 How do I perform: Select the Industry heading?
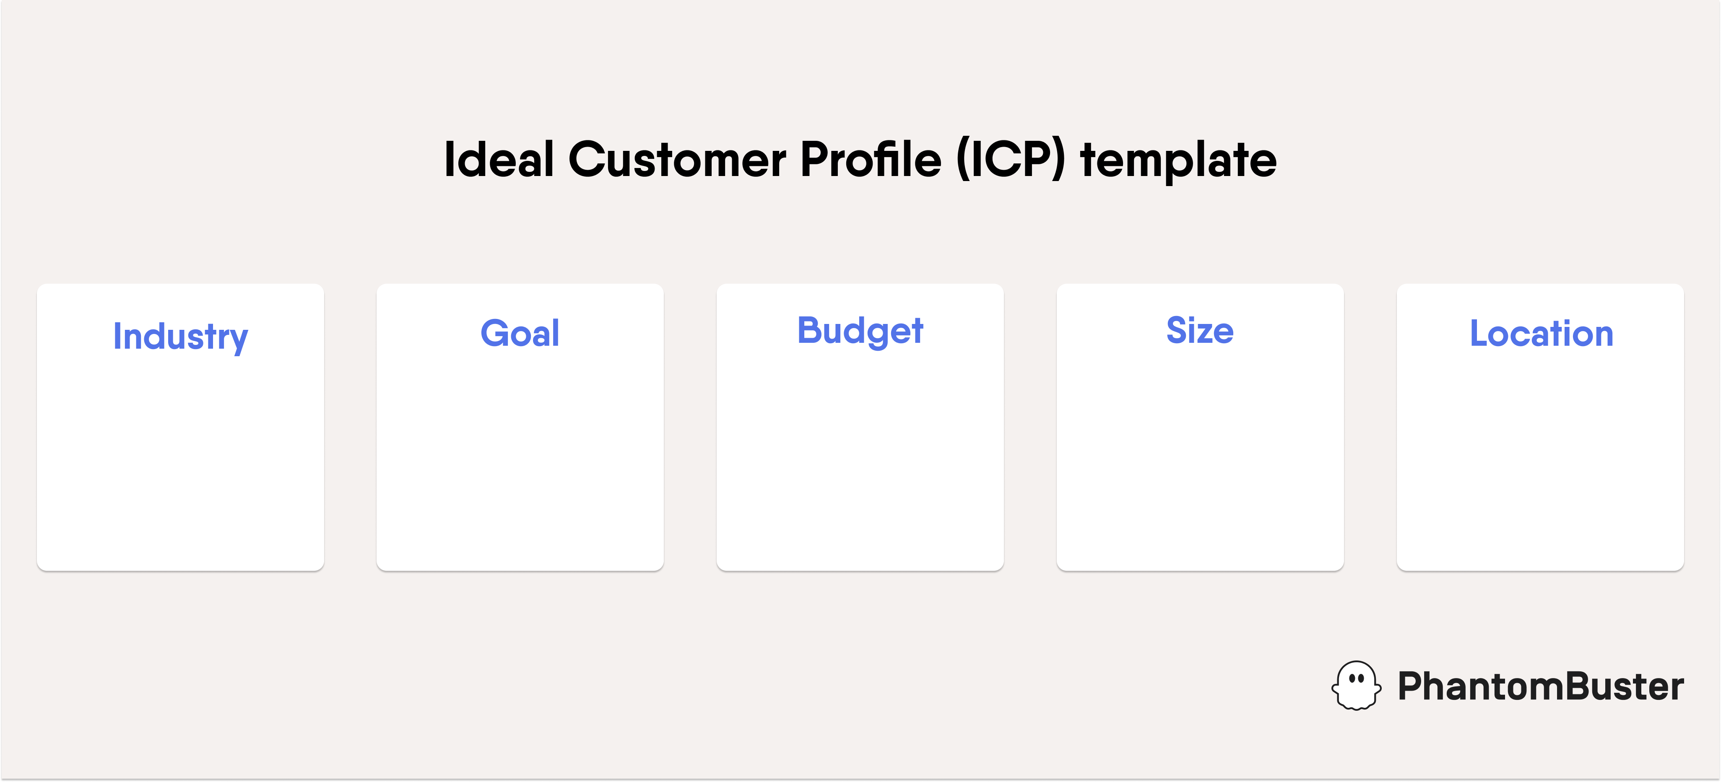180,336
